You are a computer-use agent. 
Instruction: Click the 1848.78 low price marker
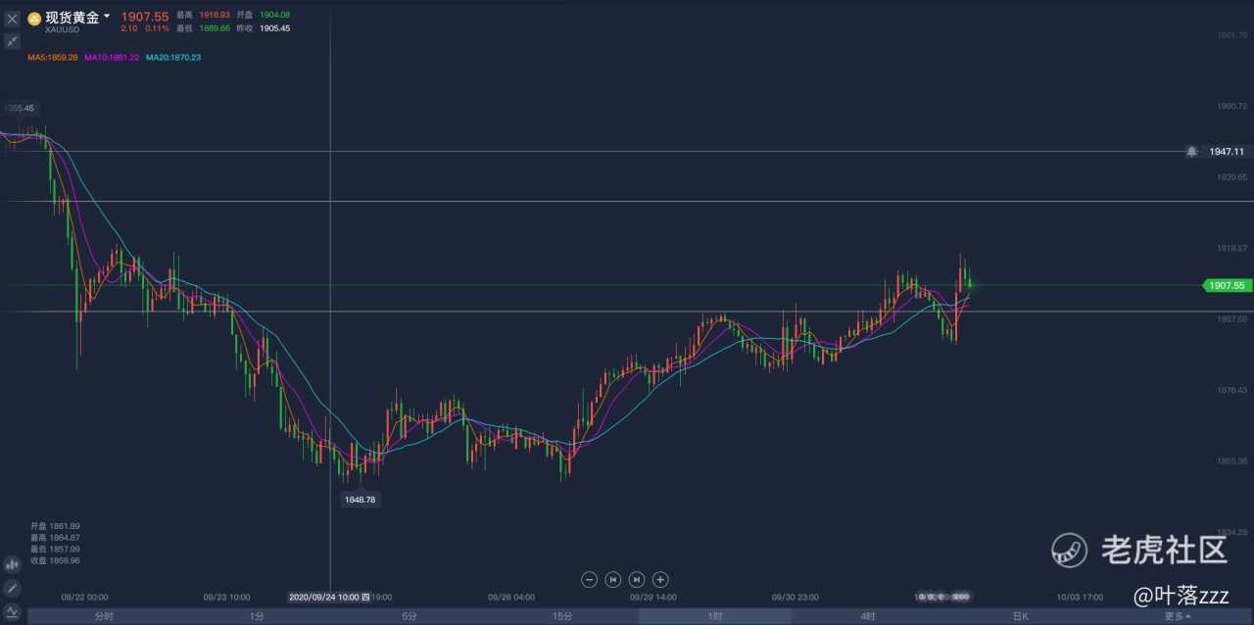pos(361,500)
